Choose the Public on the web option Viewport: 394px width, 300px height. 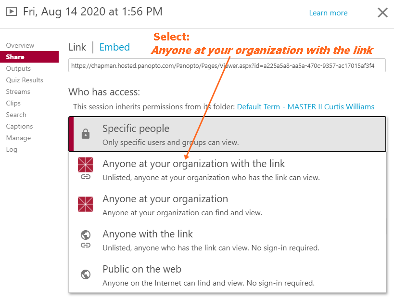pyautogui.click(x=142, y=269)
